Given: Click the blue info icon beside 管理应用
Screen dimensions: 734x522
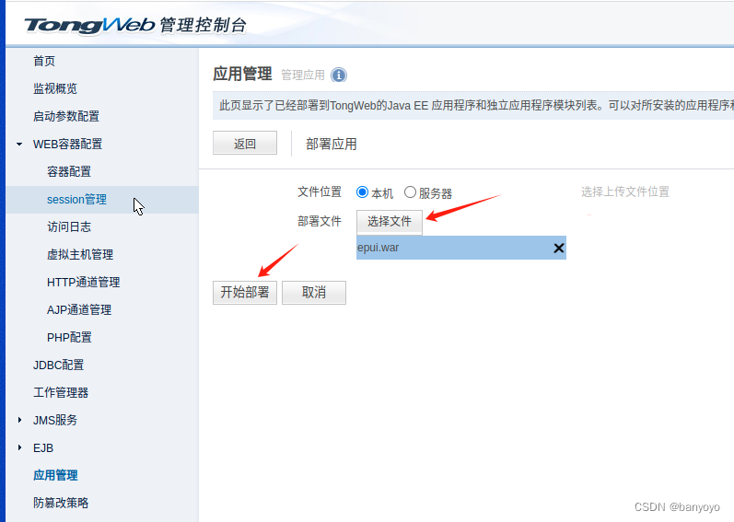Looking at the screenshot, I should click(x=338, y=75).
